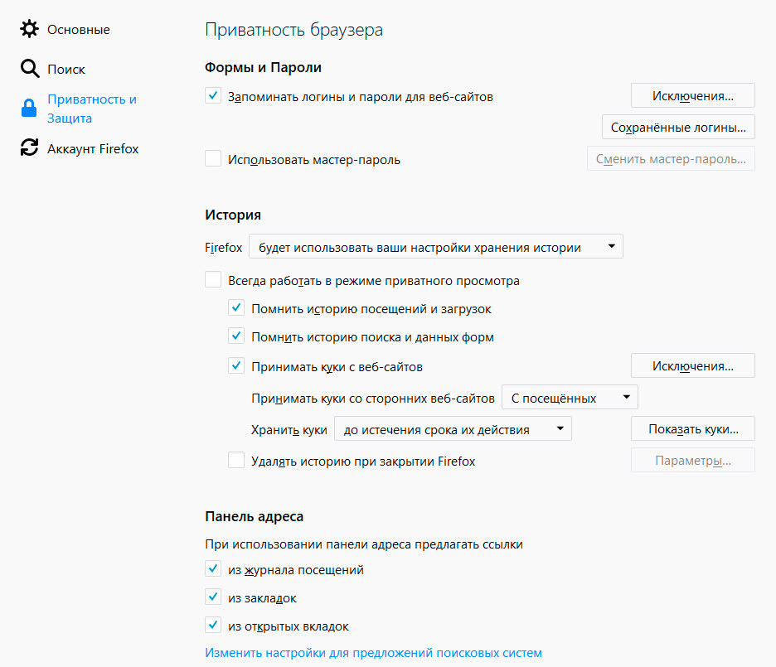Image resolution: width=776 pixels, height=667 pixels.
Task: Tick Удалять историю при закрытии Firefox
Action: [x=236, y=461]
